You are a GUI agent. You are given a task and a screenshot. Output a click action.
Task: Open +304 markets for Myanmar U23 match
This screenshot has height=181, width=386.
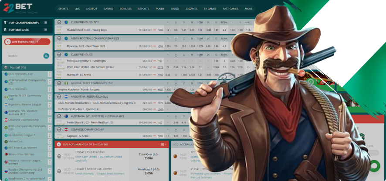click(160, 46)
